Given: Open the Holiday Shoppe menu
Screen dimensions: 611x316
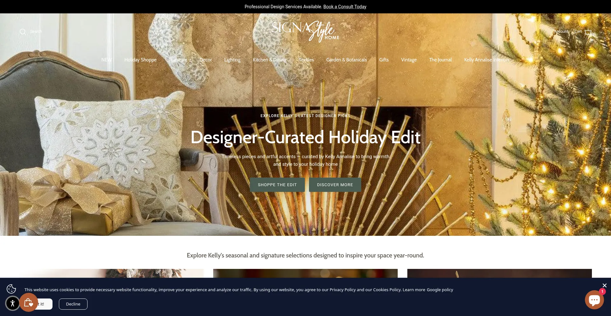Looking at the screenshot, I should point(140,60).
